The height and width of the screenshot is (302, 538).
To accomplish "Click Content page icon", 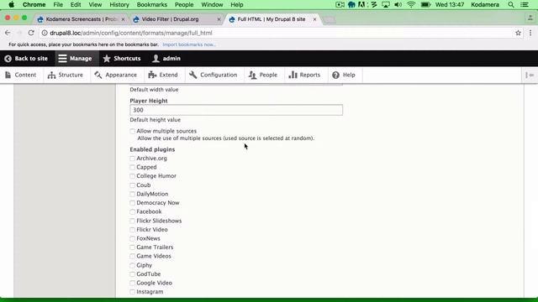I will coord(8,75).
